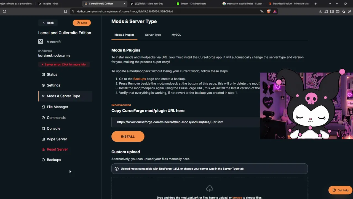Follow the Backups link in step 1
Viewport: 353px width, 199px height.
pyautogui.click(x=140, y=79)
